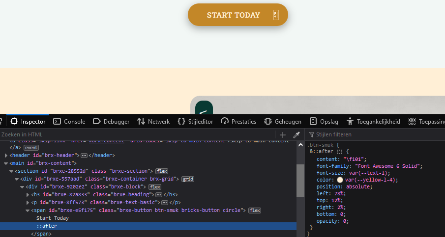
Task: Click the content "\f101" value
Action: coord(355,159)
